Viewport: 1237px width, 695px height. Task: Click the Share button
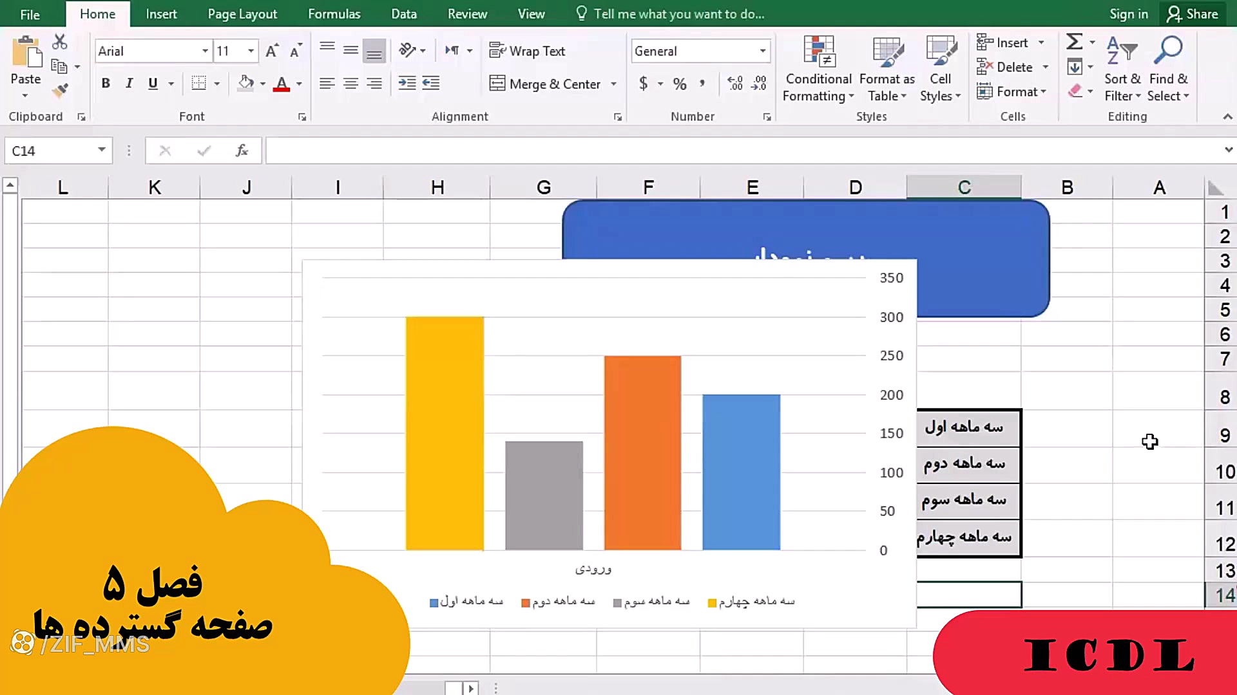pos(1193,14)
